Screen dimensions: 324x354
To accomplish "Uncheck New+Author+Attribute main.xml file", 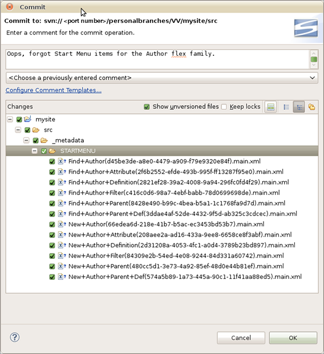I will pyautogui.click(x=52, y=235).
